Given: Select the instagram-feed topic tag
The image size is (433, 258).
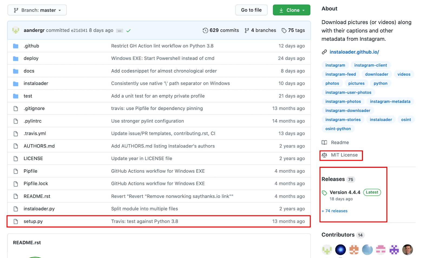Looking at the screenshot, I should pyautogui.click(x=340, y=74).
